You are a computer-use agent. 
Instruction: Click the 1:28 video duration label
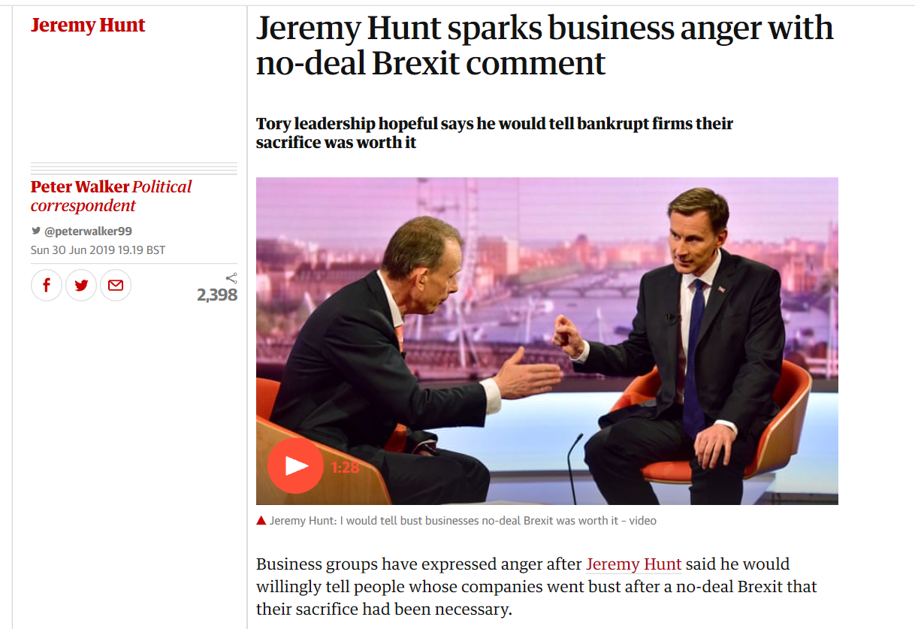[345, 467]
